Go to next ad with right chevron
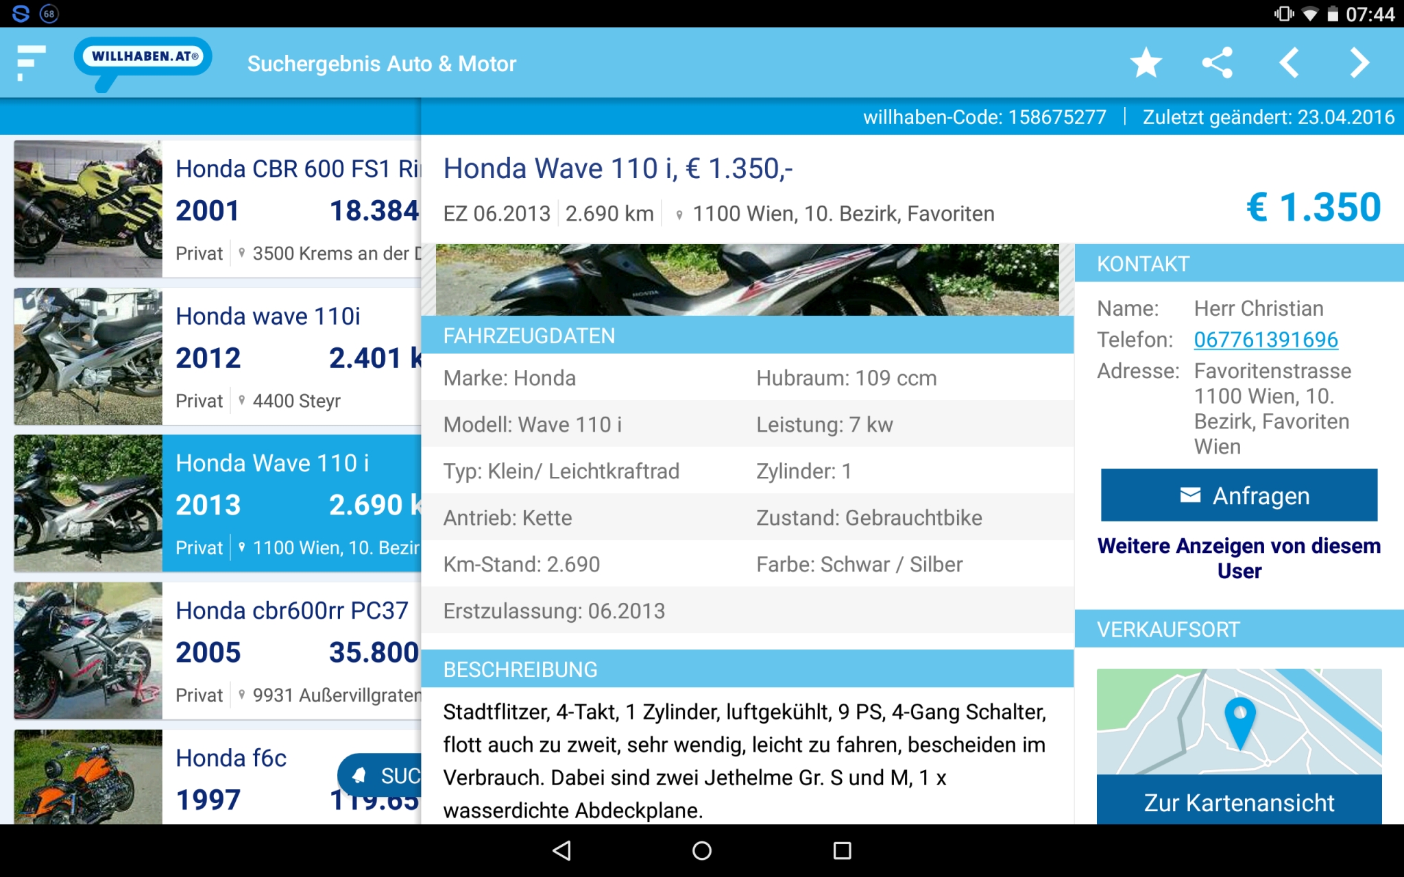Viewport: 1404px width, 877px height. [x=1359, y=63]
